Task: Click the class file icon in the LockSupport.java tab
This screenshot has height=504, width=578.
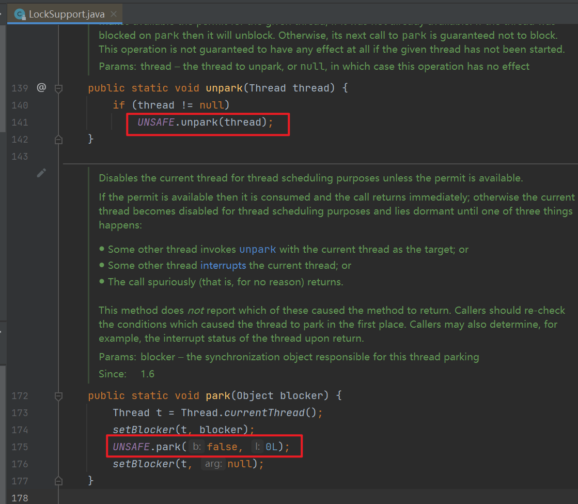Action: pos(20,14)
